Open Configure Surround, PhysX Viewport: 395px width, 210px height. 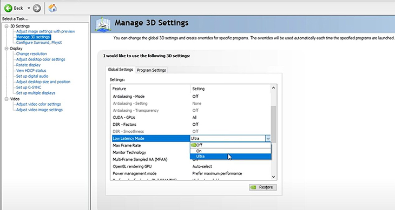click(x=39, y=43)
